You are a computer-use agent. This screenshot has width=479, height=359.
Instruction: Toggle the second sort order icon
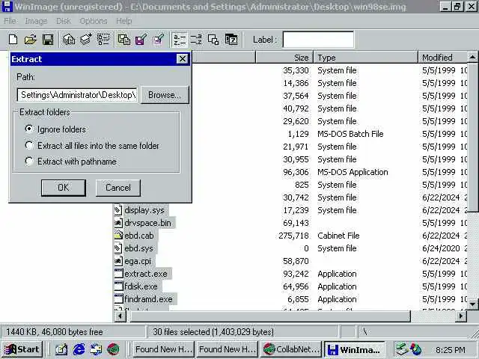pos(196,40)
